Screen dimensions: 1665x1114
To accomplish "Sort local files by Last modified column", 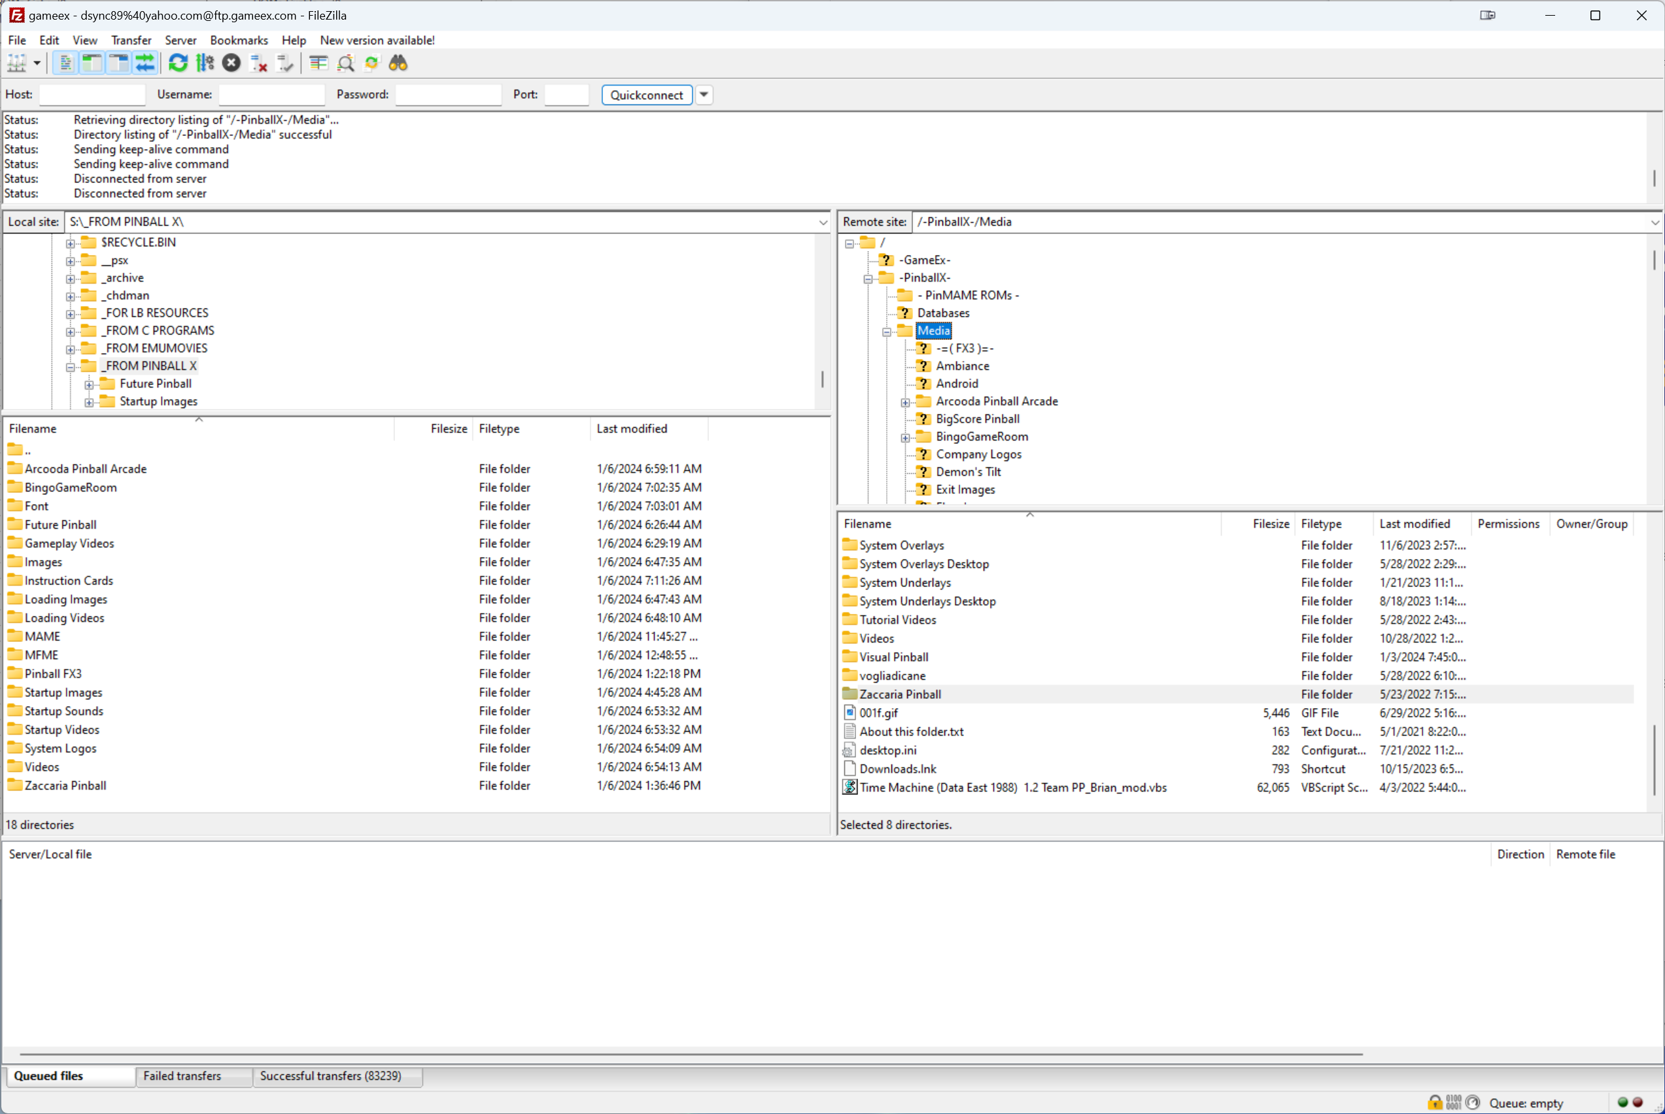I will pos(649,428).
